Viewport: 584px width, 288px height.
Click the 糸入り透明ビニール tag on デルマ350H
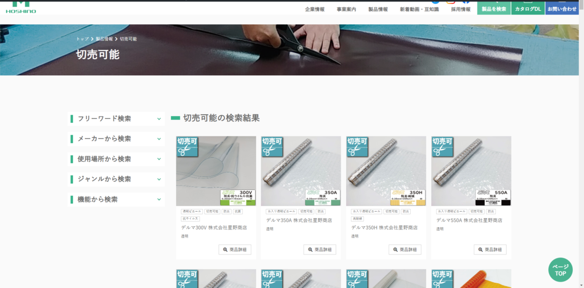366,212
